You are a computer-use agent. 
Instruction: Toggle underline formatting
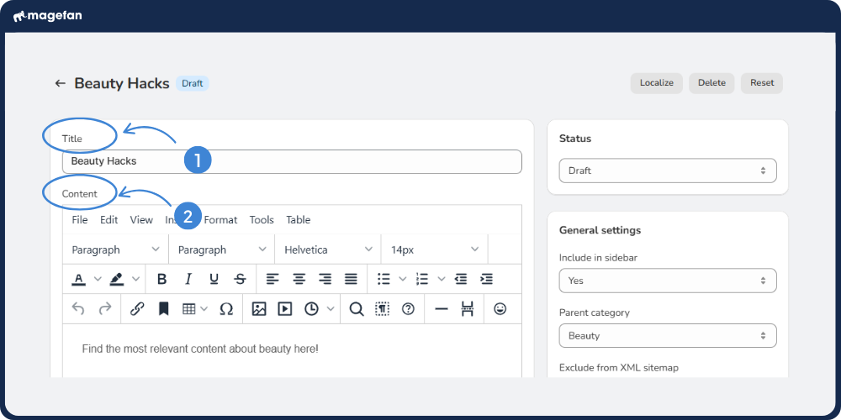214,279
